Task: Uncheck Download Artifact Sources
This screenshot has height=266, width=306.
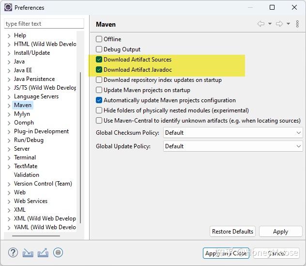Action: 99,60
